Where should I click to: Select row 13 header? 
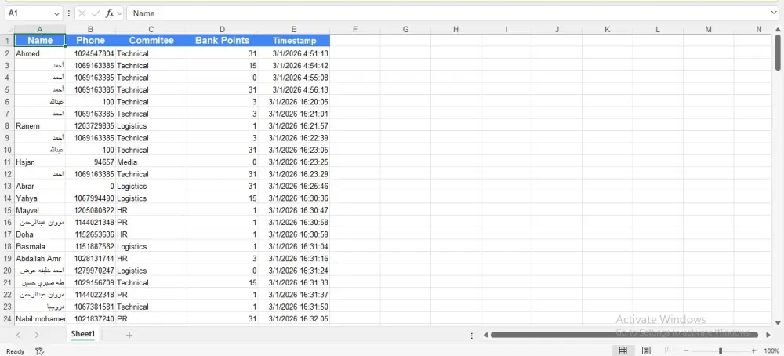pos(7,186)
